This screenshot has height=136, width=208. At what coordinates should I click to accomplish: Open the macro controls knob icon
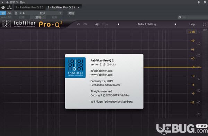[x=3, y=7]
